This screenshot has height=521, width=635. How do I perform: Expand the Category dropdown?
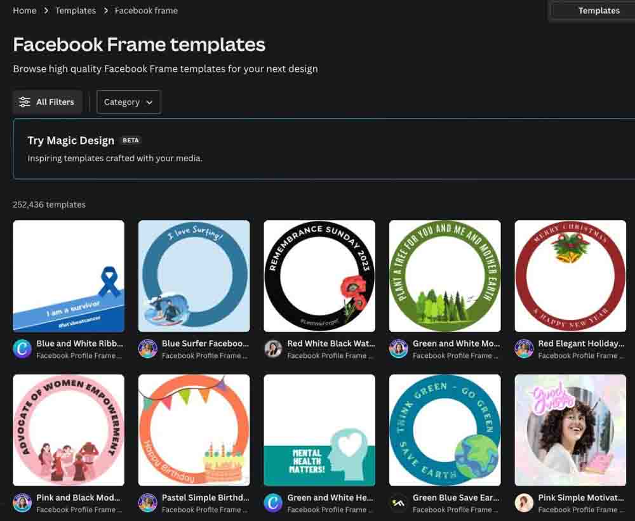[x=128, y=102]
